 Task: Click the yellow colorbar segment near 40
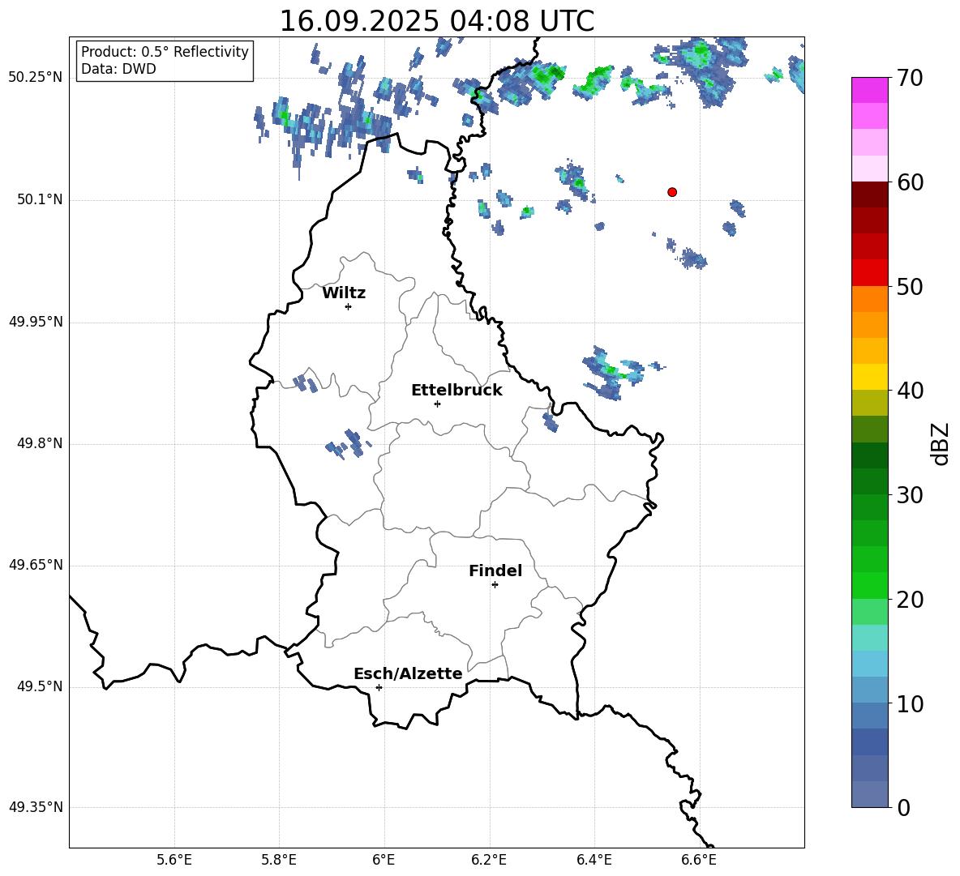click(x=870, y=378)
